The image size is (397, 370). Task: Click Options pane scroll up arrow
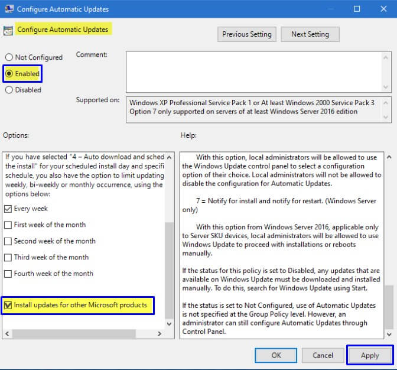tap(170, 157)
